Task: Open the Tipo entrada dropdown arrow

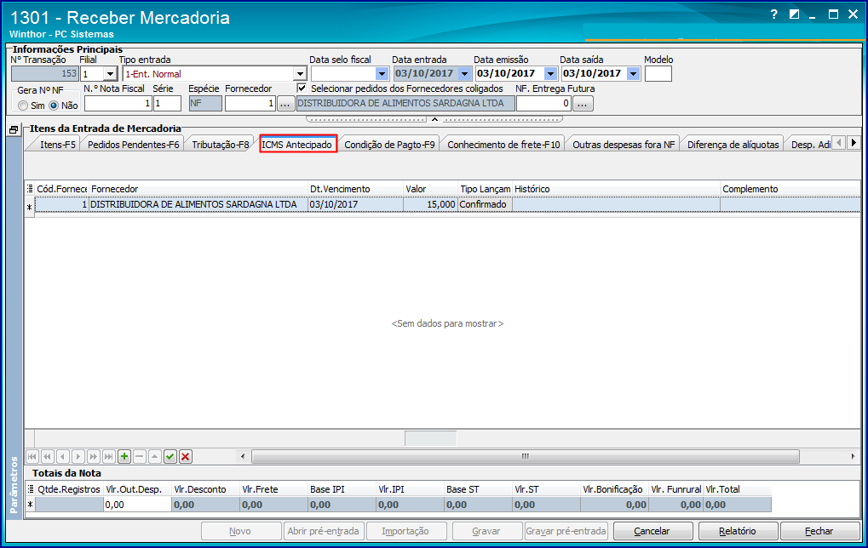Action: pos(300,74)
